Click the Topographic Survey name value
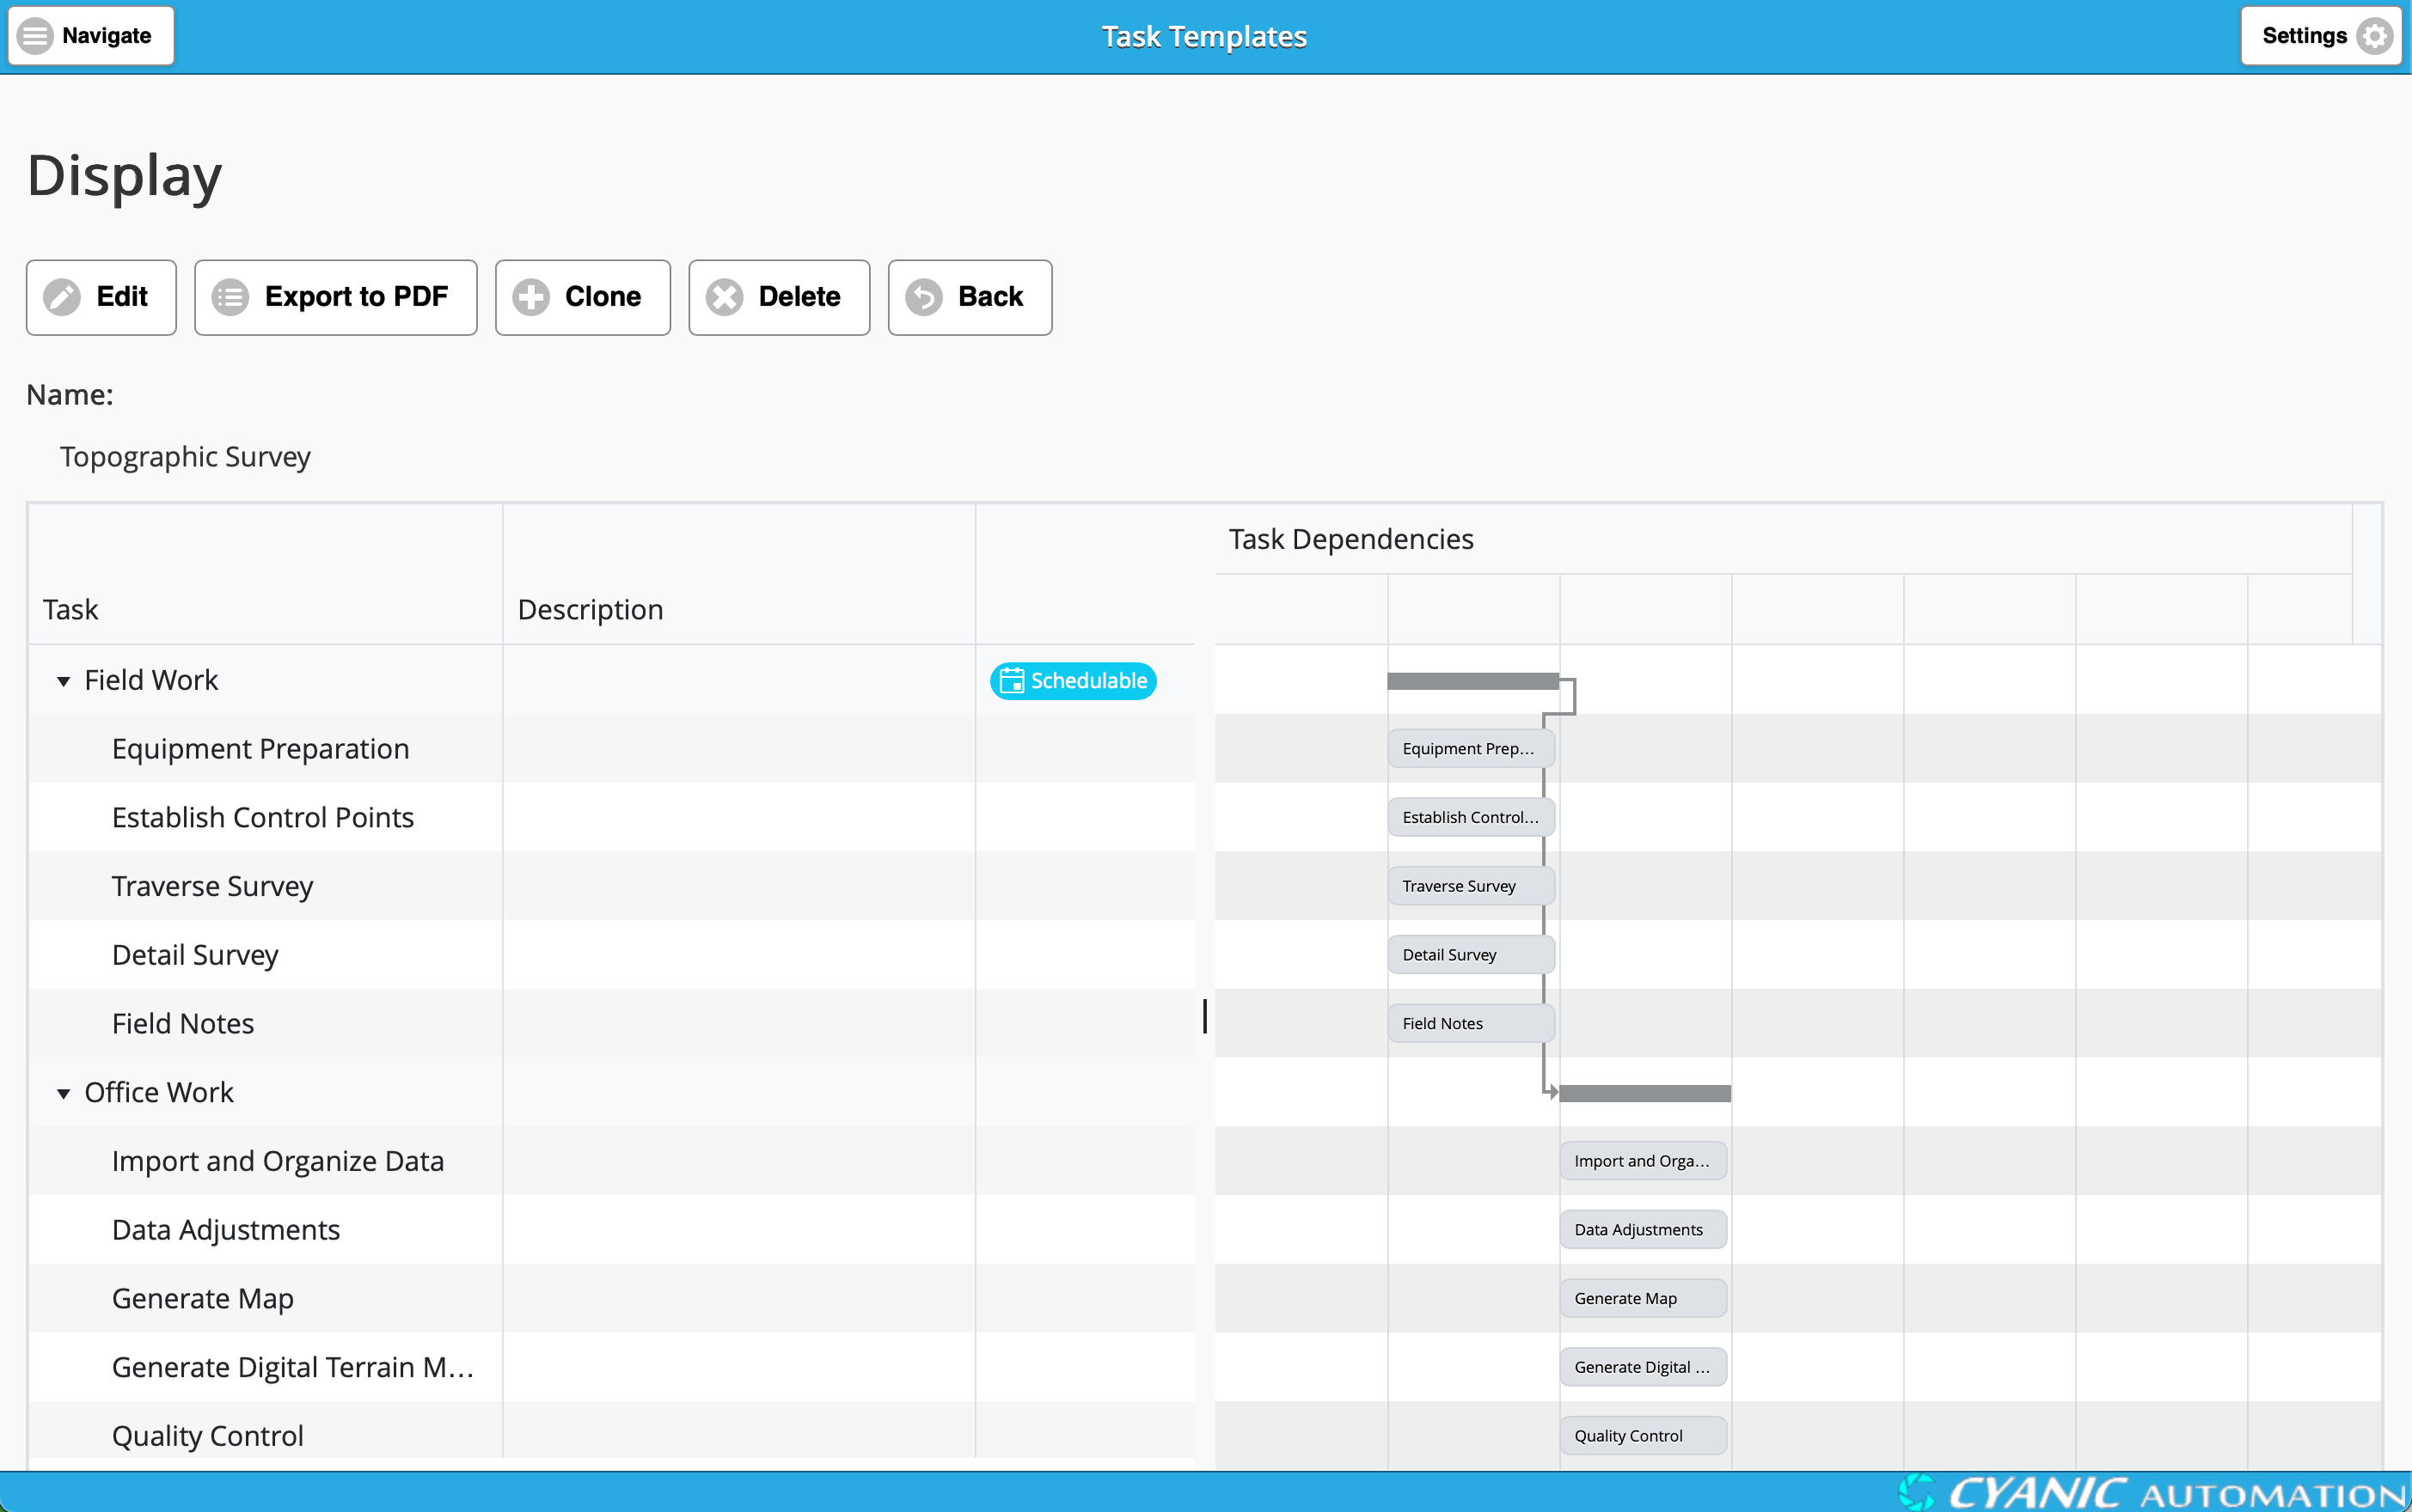 [185, 456]
